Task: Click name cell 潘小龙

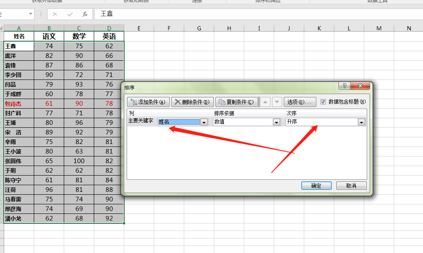Action: click(x=19, y=218)
